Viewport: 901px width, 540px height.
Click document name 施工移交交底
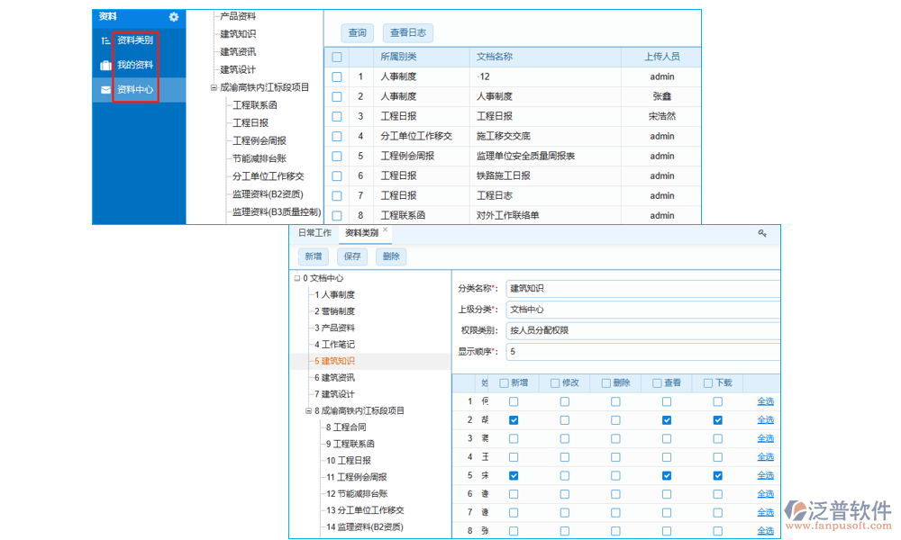pyautogui.click(x=504, y=137)
